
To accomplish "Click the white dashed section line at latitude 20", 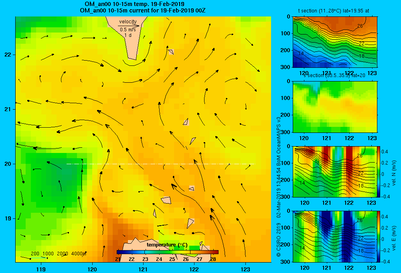I will (161, 164).
